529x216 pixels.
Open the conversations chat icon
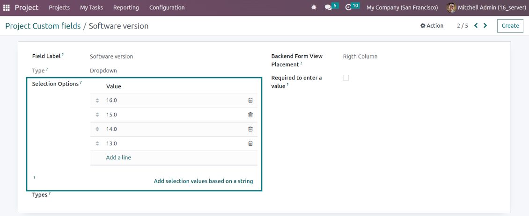tap(328, 7)
